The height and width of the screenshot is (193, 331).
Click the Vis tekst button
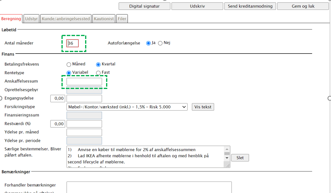tap(203, 107)
